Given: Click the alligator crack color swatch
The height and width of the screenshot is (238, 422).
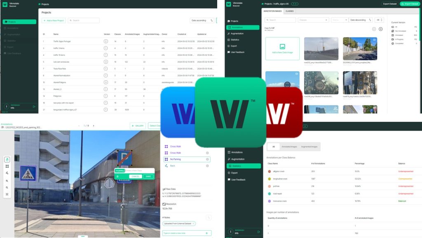Looking at the screenshot, I should pyautogui.click(x=270, y=171).
